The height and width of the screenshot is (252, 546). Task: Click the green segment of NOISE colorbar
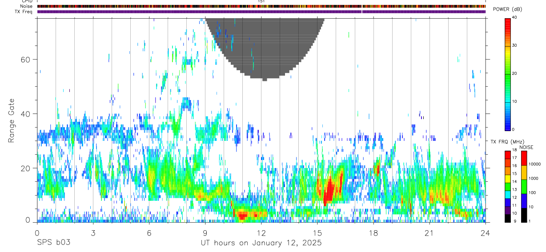click(x=524, y=187)
